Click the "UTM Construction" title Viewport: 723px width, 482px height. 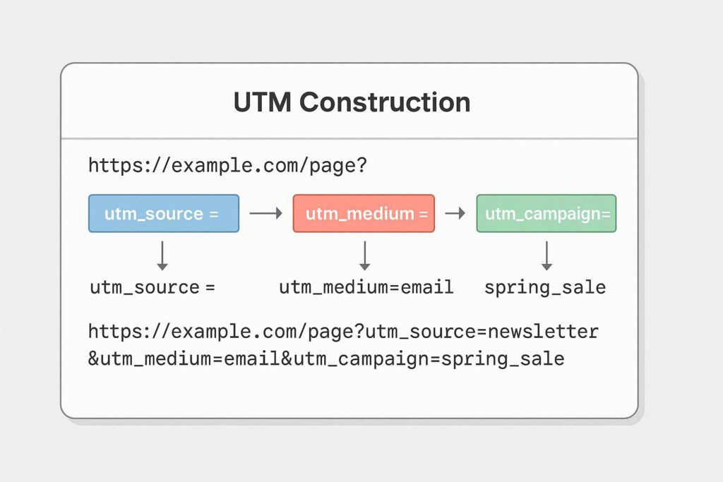pyautogui.click(x=351, y=103)
